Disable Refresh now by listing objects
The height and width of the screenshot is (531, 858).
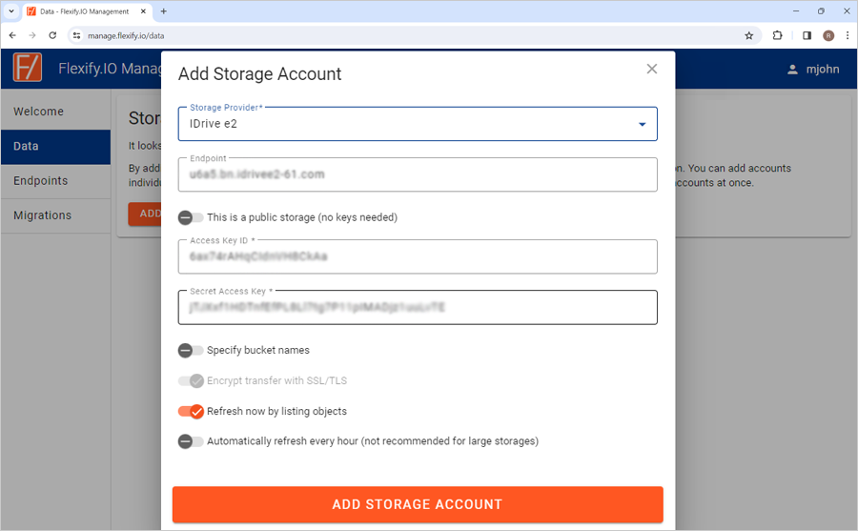191,411
